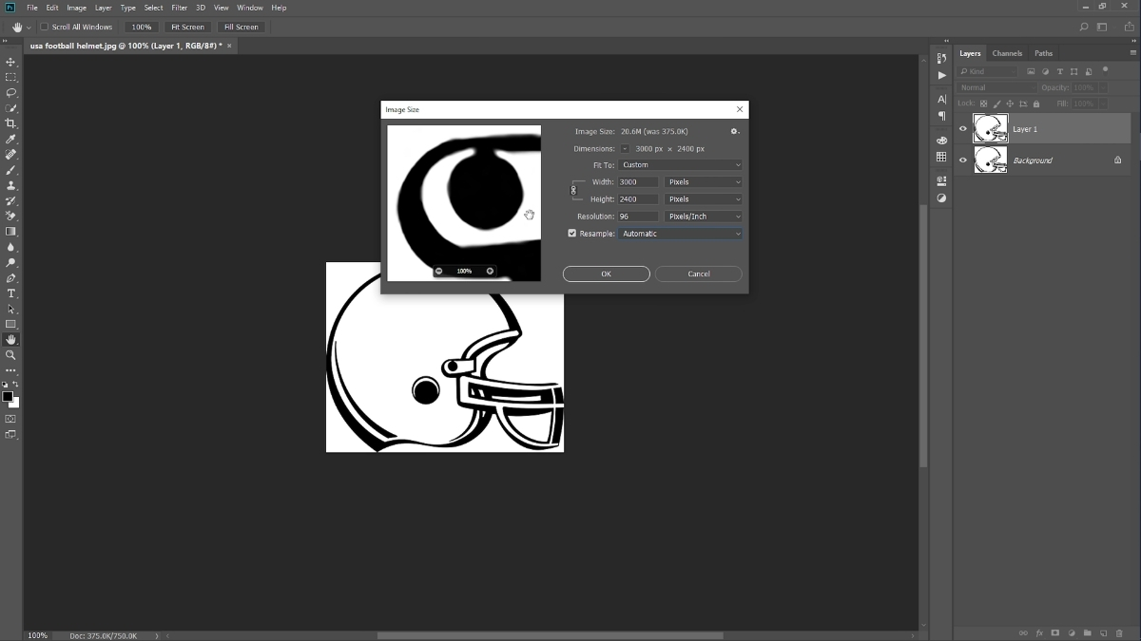Select the Crop tool

tap(10, 123)
